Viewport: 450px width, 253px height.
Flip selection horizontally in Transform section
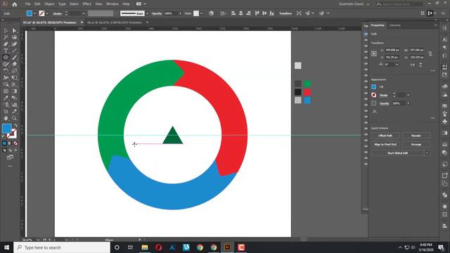tap(413, 65)
